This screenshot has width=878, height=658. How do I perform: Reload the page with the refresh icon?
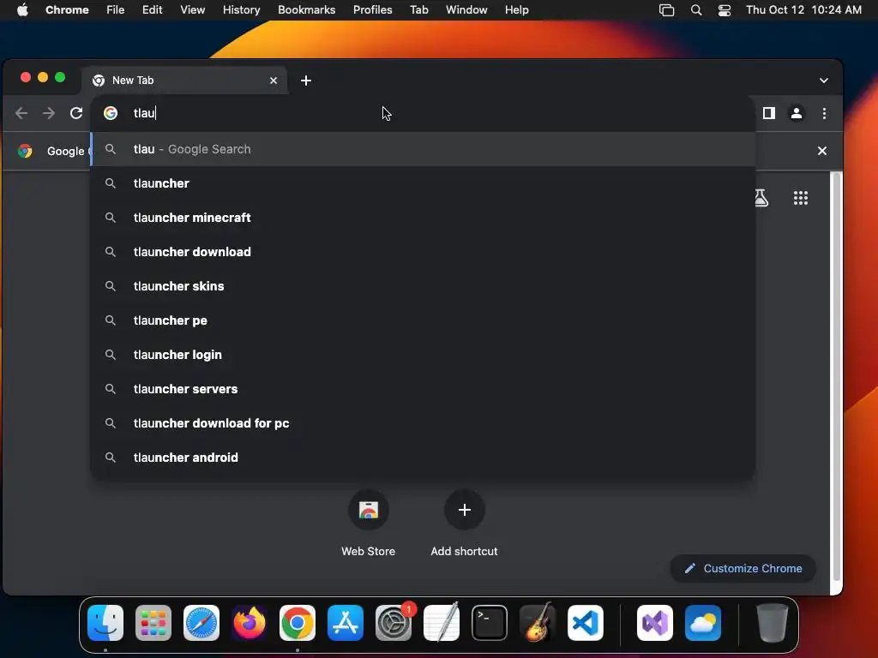click(x=76, y=113)
